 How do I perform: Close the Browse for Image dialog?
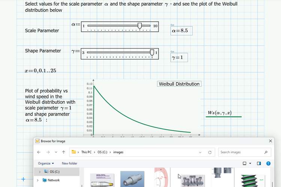271,141
